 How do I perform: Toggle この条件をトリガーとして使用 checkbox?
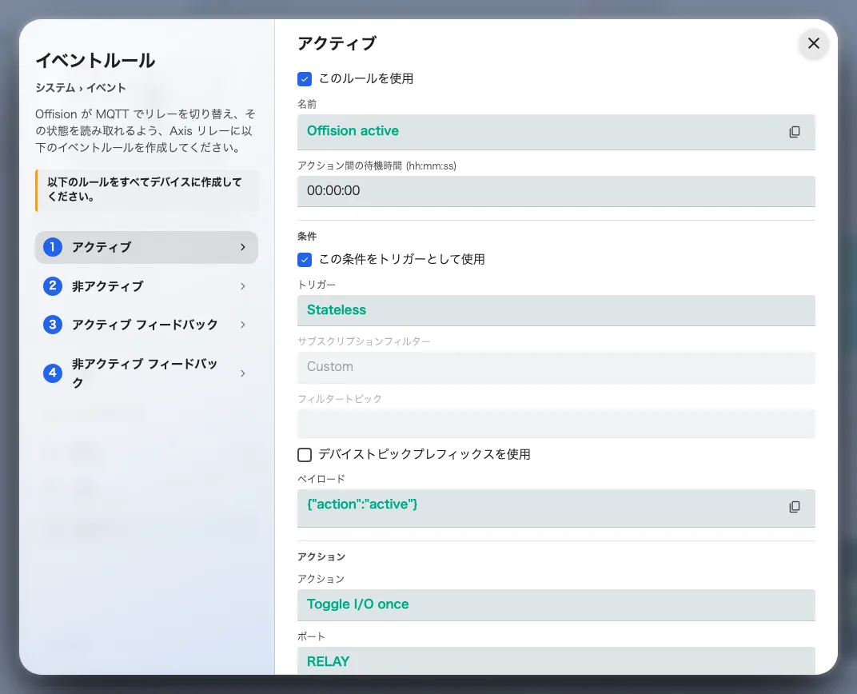click(305, 260)
